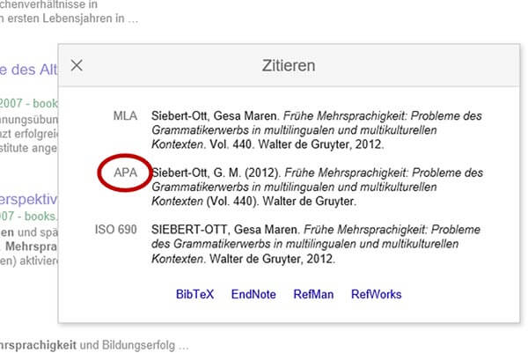Export citation via RefWorks link
Screen dimensions: 528x353
click(378, 294)
